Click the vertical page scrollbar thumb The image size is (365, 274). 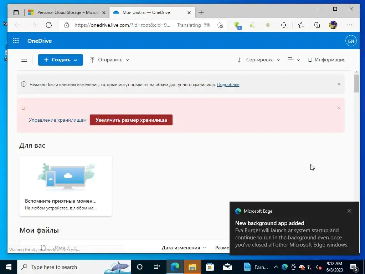click(356, 83)
